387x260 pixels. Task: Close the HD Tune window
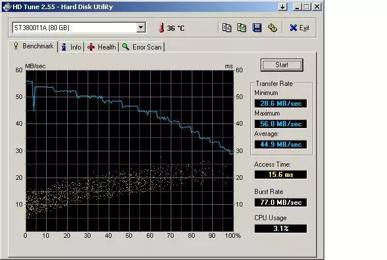316,7
